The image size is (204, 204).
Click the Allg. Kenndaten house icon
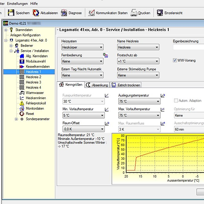pos(22,56)
